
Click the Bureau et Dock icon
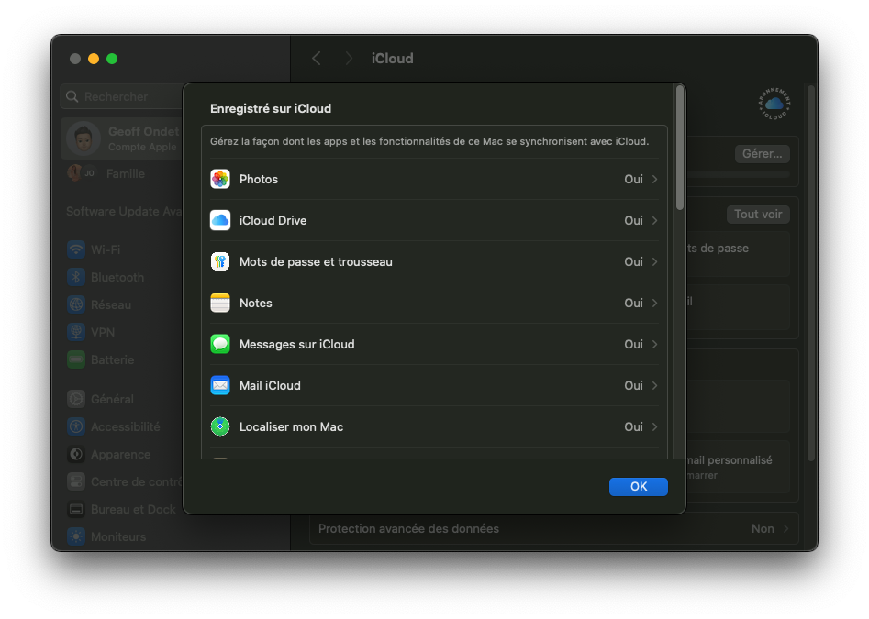coord(76,509)
